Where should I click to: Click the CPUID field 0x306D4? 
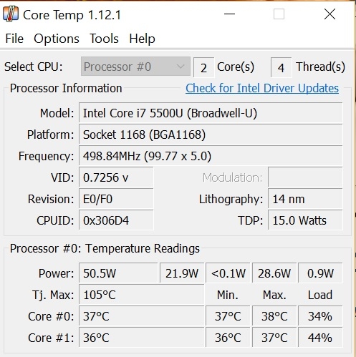click(x=116, y=220)
